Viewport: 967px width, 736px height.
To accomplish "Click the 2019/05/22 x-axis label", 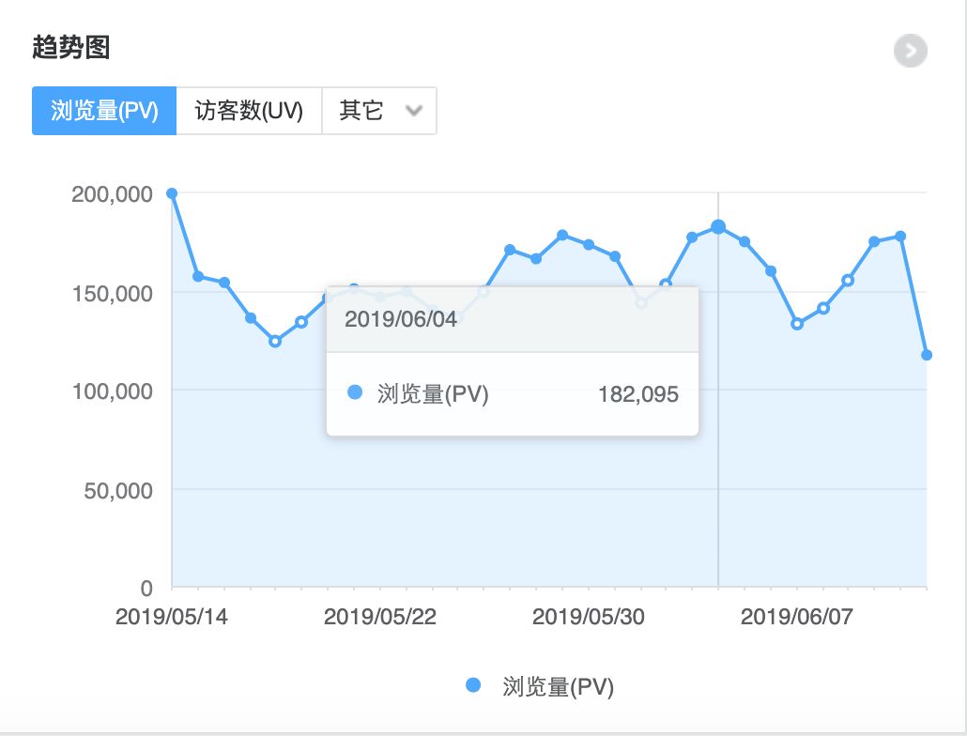I will pos(380,617).
